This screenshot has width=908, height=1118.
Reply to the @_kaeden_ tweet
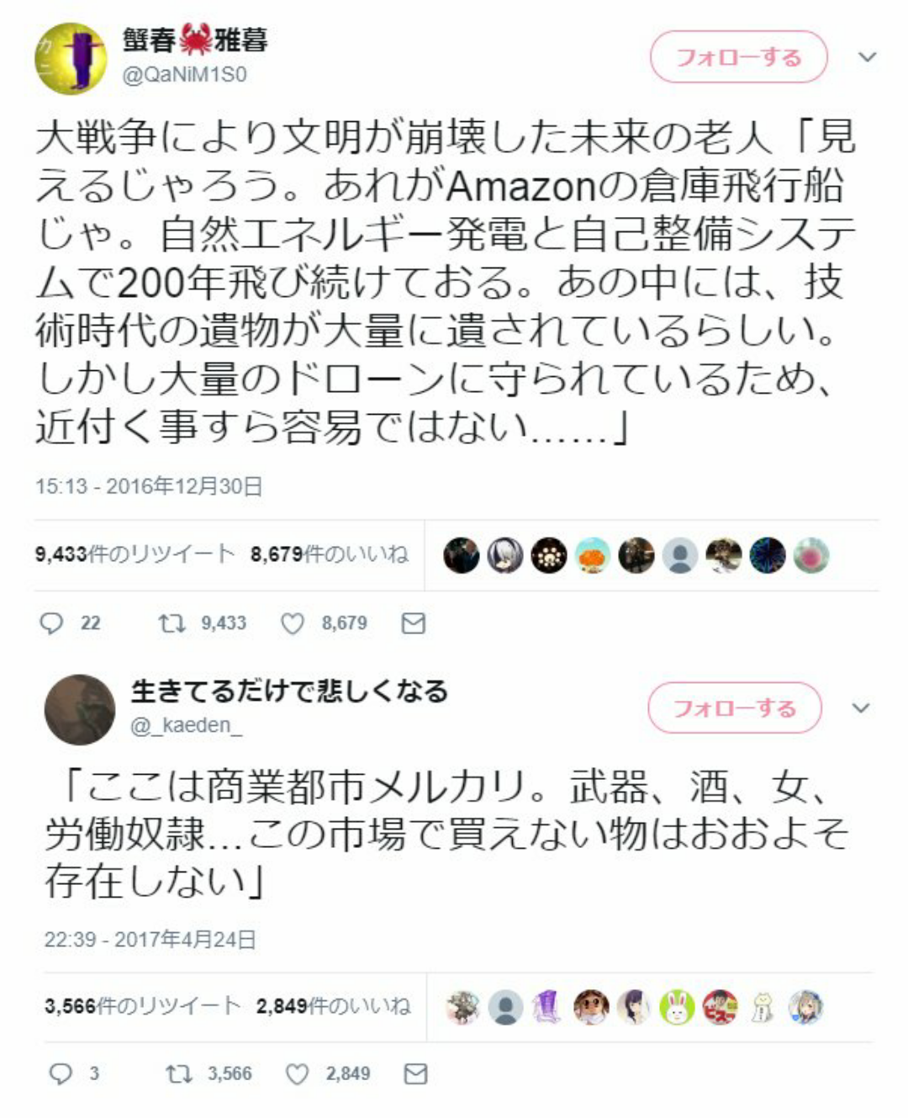tap(61, 1073)
